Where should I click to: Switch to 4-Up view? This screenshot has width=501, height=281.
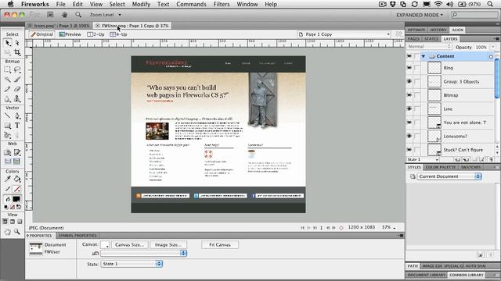click(x=118, y=34)
